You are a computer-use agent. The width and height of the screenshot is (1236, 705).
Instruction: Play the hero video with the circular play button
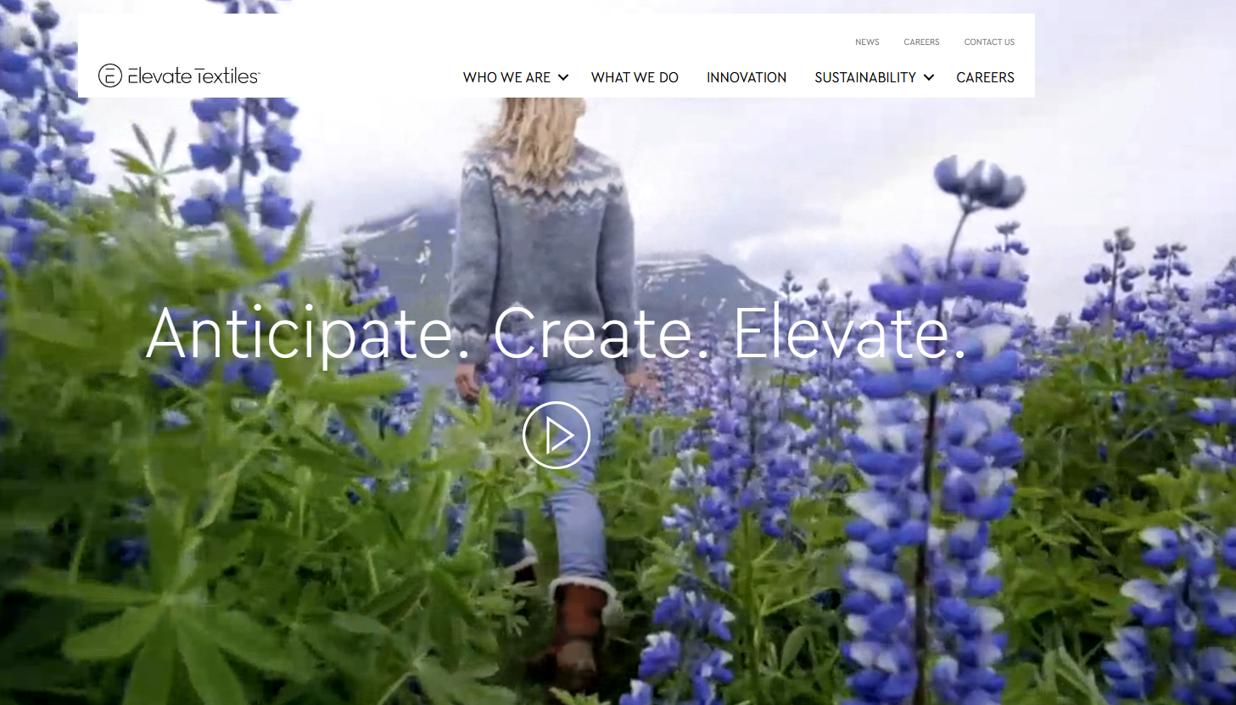tap(556, 435)
